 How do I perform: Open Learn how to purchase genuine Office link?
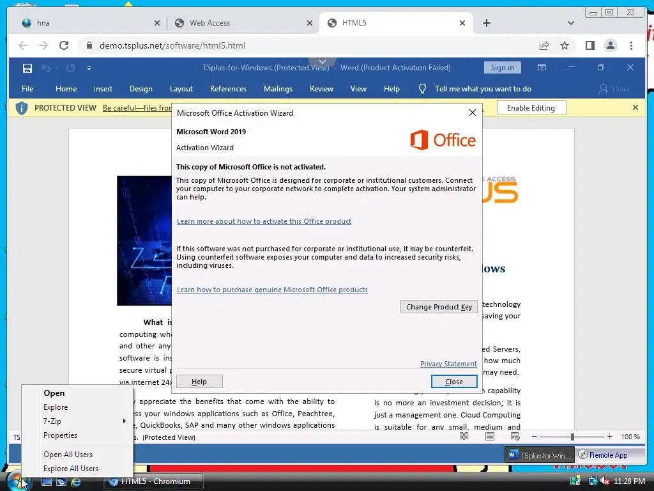(272, 290)
